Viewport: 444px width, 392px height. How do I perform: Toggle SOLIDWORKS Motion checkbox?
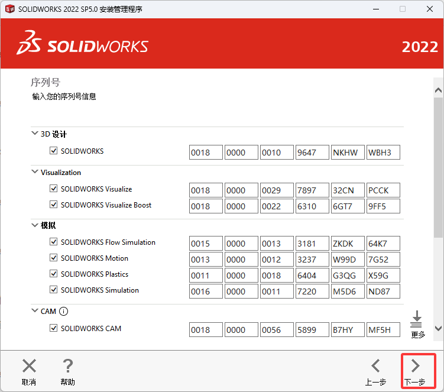tap(54, 257)
